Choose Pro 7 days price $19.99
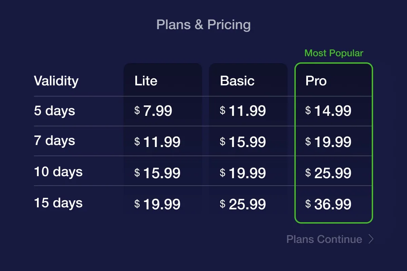 [328, 142]
